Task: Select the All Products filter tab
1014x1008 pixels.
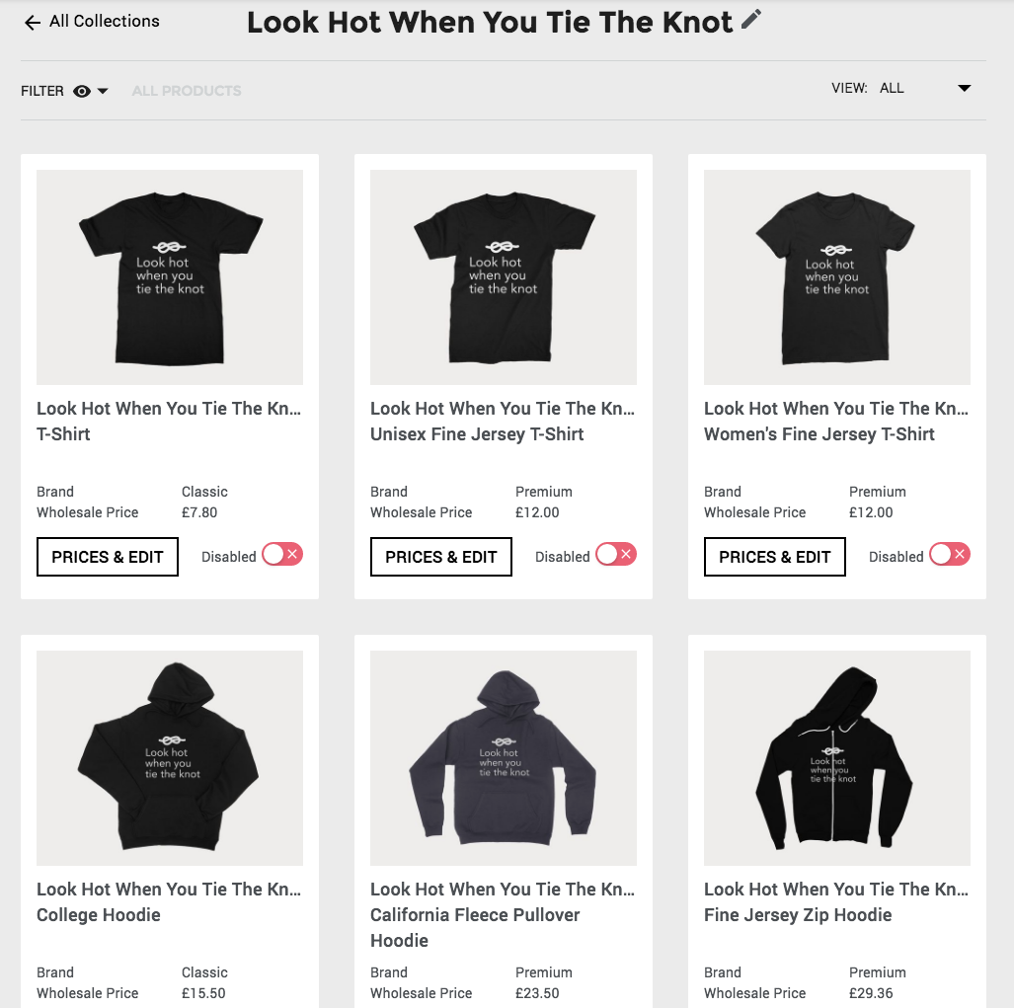Action: coord(187,91)
